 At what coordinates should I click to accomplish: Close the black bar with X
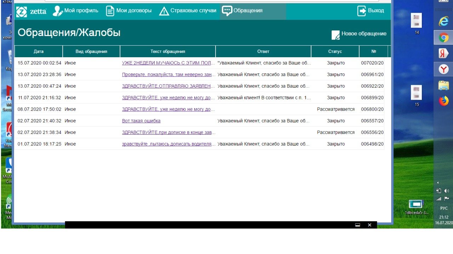pyautogui.click(x=369, y=225)
